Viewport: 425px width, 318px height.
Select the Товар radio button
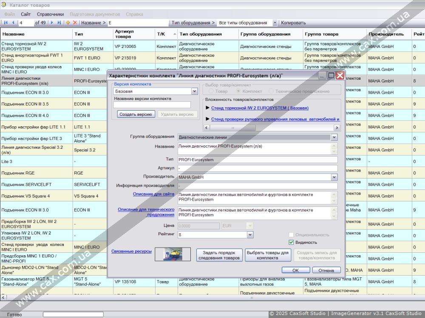coord(211,91)
